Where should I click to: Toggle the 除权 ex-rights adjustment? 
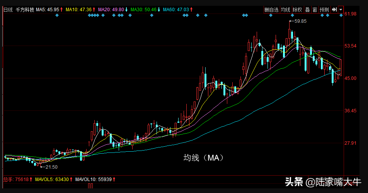tap(297, 9)
